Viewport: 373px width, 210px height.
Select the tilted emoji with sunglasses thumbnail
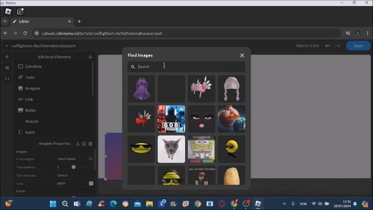tap(231, 149)
